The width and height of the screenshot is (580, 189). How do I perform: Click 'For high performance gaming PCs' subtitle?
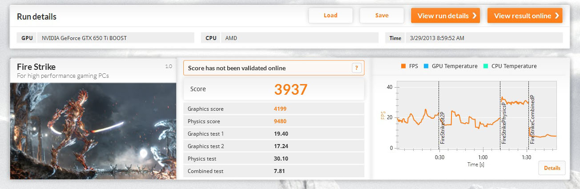click(x=63, y=76)
